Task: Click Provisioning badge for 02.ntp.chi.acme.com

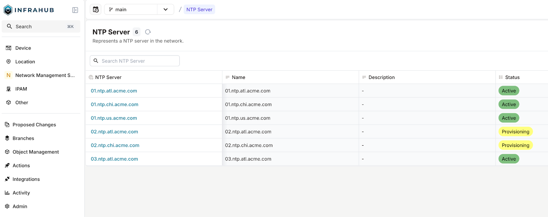Action: [x=515, y=145]
